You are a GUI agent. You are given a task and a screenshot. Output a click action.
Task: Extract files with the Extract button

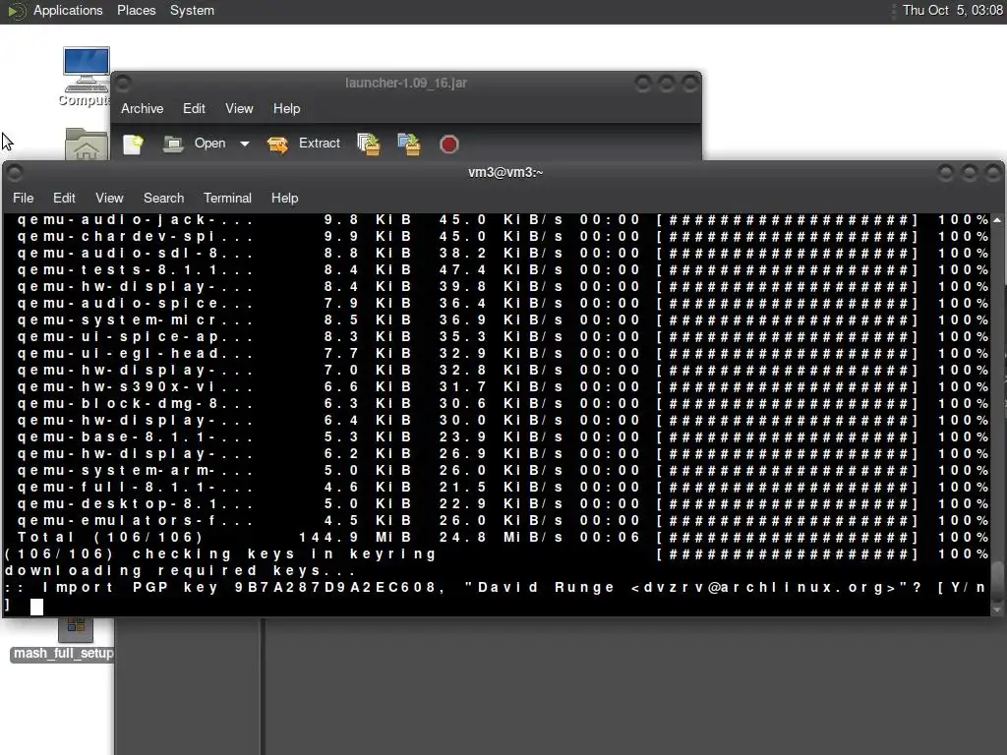click(304, 144)
